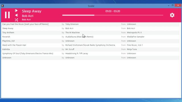Click the artist name The M Machine
The width and height of the screenshot is (182, 102).
pyautogui.click(x=73, y=33)
